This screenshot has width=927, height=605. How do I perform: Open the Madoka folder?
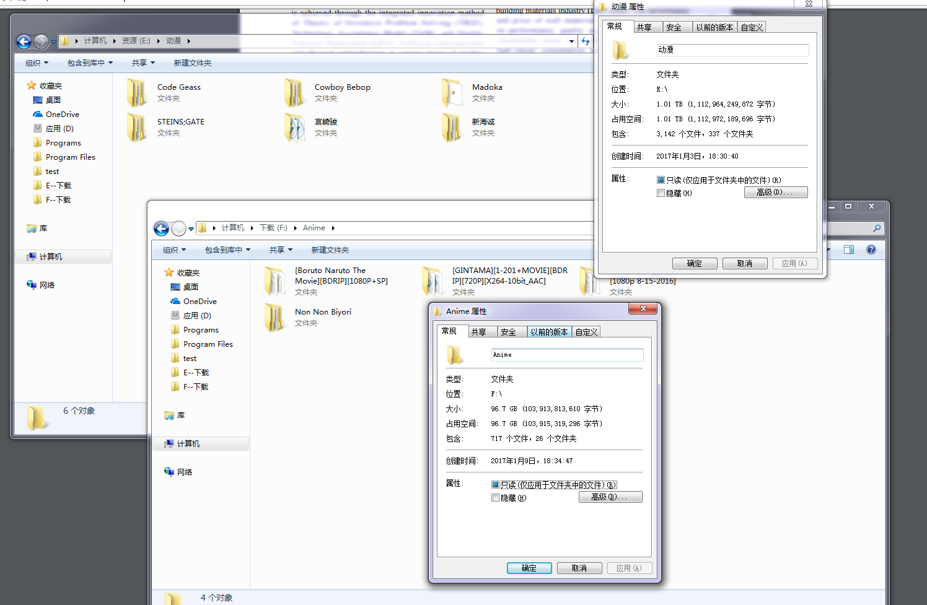tap(472, 92)
